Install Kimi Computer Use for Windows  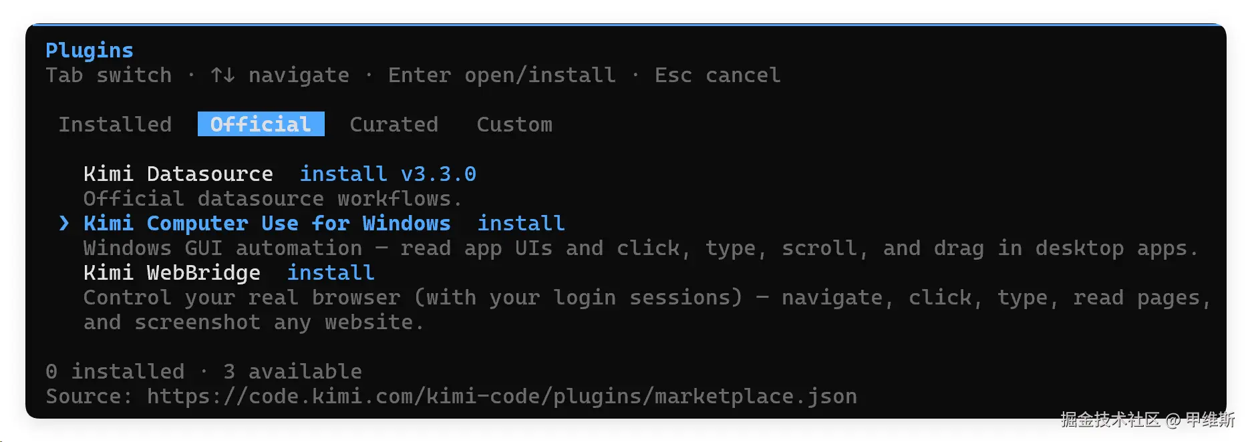click(521, 223)
